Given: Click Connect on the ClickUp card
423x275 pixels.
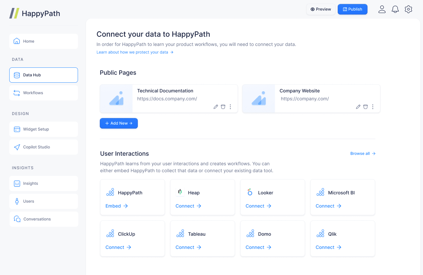Looking at the screenshot, I should coord(118,247).
